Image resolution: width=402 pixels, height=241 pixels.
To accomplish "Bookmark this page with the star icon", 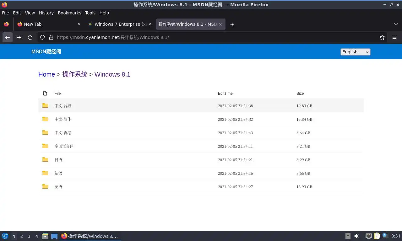I will [382, 37].
